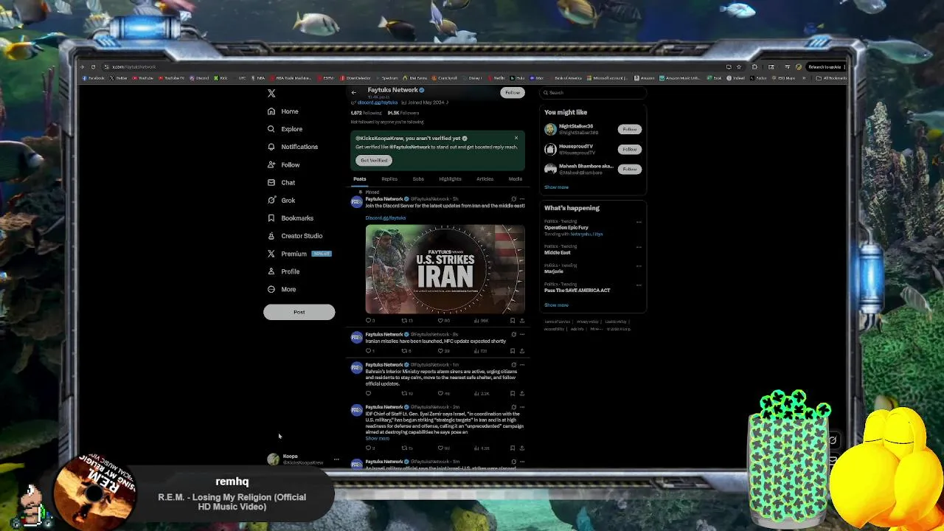Open Bookmarks in the sidebar
Screen dimensions: 944x531
pyautogui.click(x=290, y=218)
